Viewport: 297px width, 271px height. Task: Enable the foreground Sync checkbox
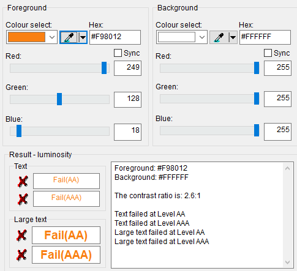[x=118, y=53]
